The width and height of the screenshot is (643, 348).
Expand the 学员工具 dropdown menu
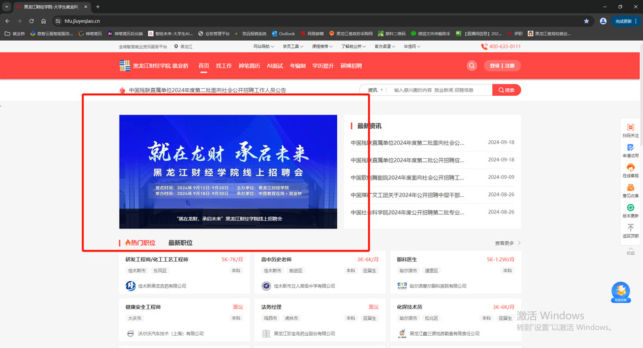click(x=292, y=47)
